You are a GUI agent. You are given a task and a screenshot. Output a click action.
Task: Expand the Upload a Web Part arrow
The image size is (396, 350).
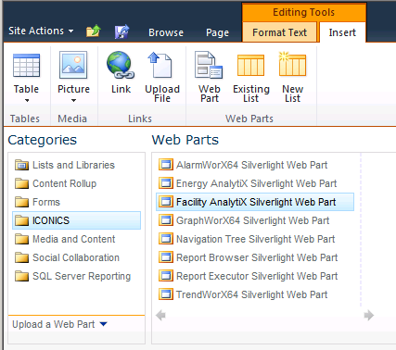point(104,324)
